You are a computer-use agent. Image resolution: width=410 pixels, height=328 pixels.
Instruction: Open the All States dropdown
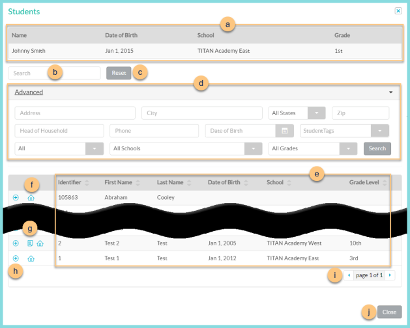(316, 113)
